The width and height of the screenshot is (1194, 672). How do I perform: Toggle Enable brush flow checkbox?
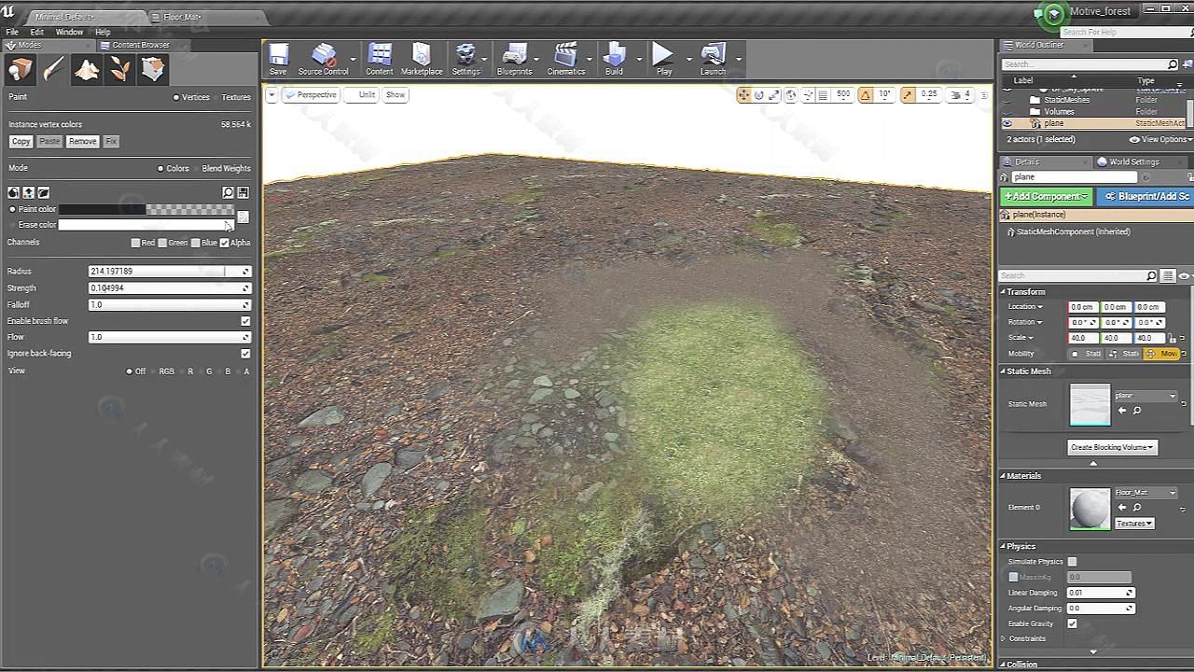pyautogui.click(x=245, y=321)
